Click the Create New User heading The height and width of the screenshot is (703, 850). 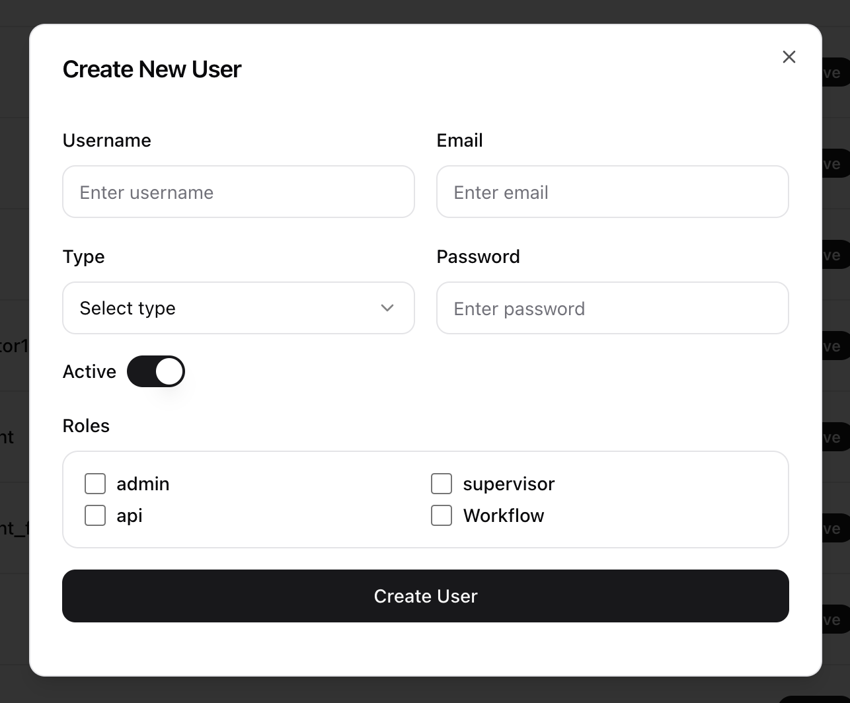pos(152,69)
